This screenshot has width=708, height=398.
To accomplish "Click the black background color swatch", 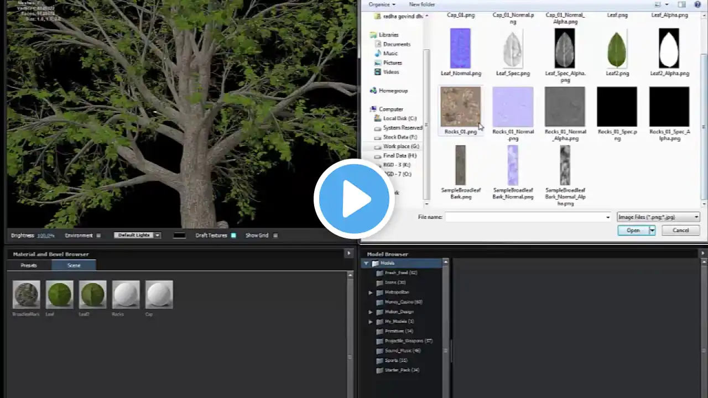I will [x=179, y=235].
